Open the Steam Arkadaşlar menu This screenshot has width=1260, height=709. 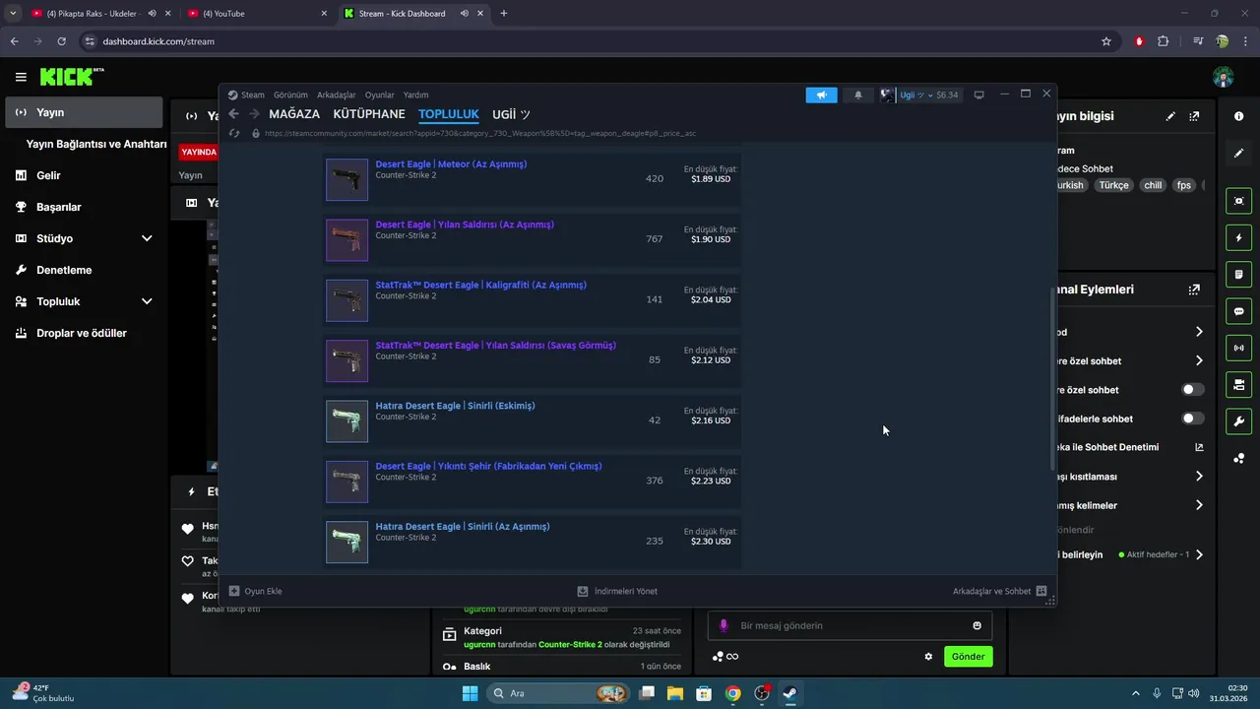coord(337,96)
